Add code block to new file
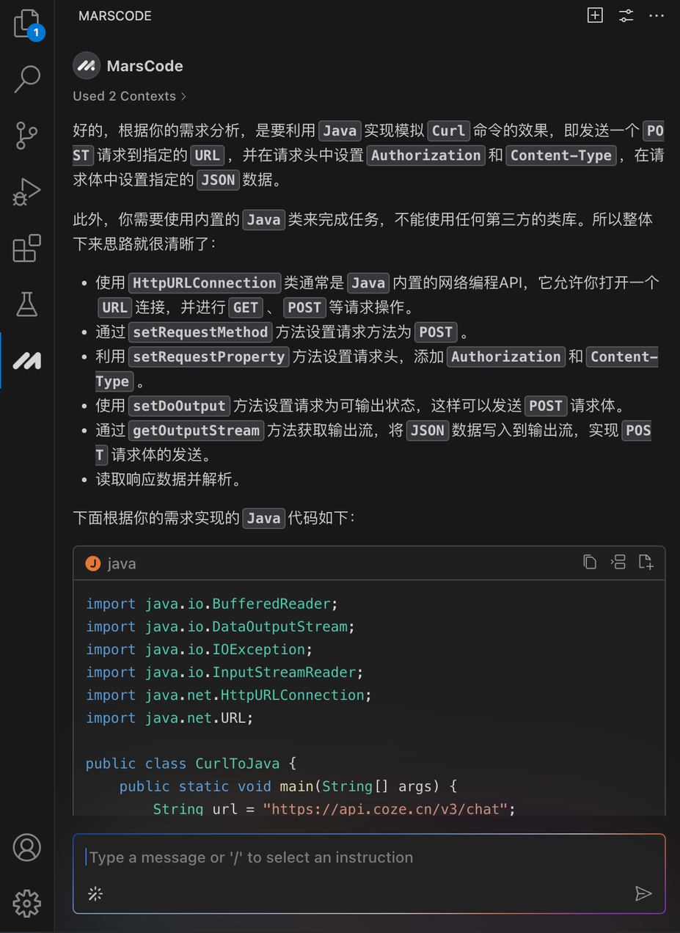680x933 pixels. [646, 562]
